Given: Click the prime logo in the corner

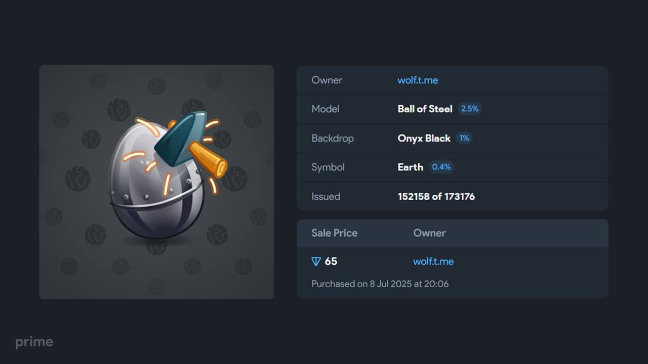Looking at the screenshot, I should (34, 343).
